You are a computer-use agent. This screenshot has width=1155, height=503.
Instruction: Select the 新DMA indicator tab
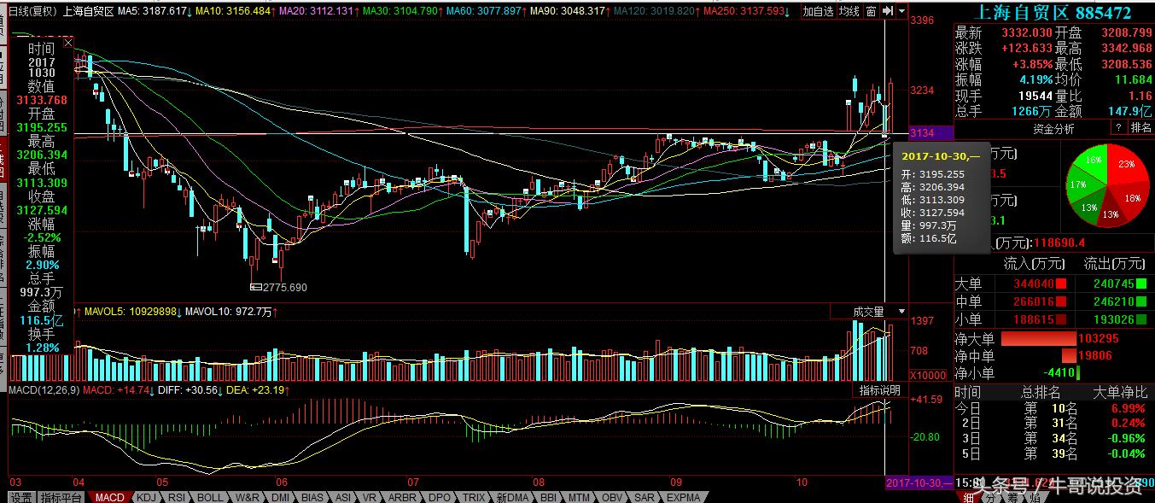513,497
